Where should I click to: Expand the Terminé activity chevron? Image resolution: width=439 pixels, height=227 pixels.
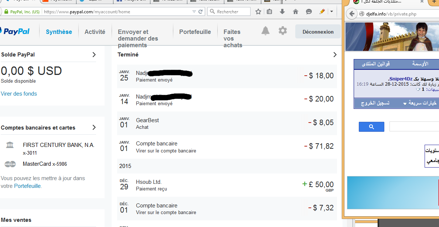(x=335, y=55)
